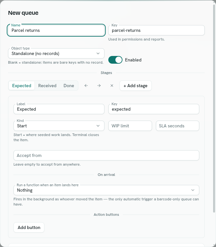This screenshot has width=216, height=247.
Task: Click the Add stage button
Action: coord(136,86)
